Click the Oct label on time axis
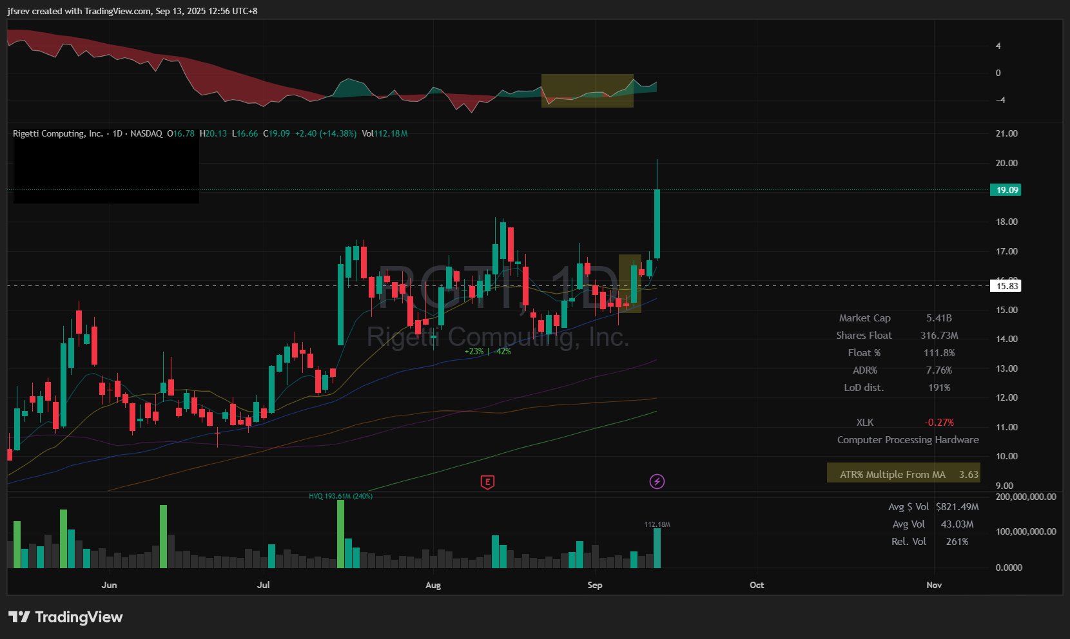1070x639 pixels. pos(757,585)
